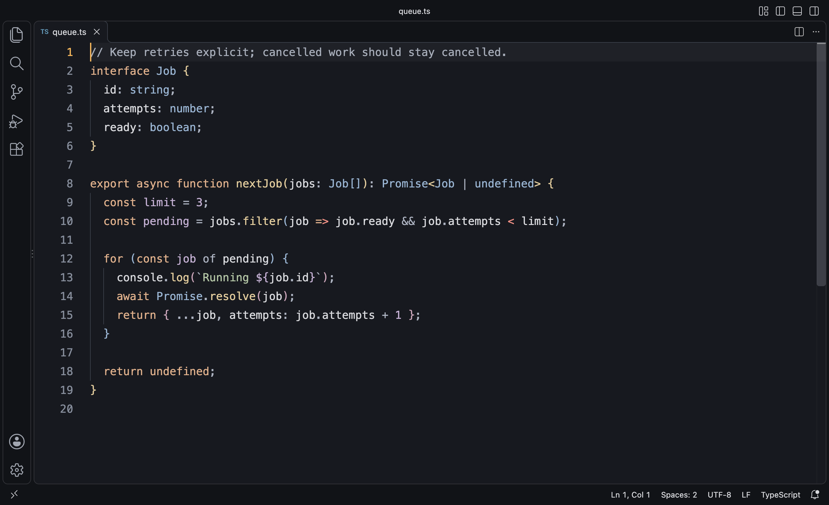
Task: Change end of line sequence LF
Action: pyautogui.click(x=746, y=495)
